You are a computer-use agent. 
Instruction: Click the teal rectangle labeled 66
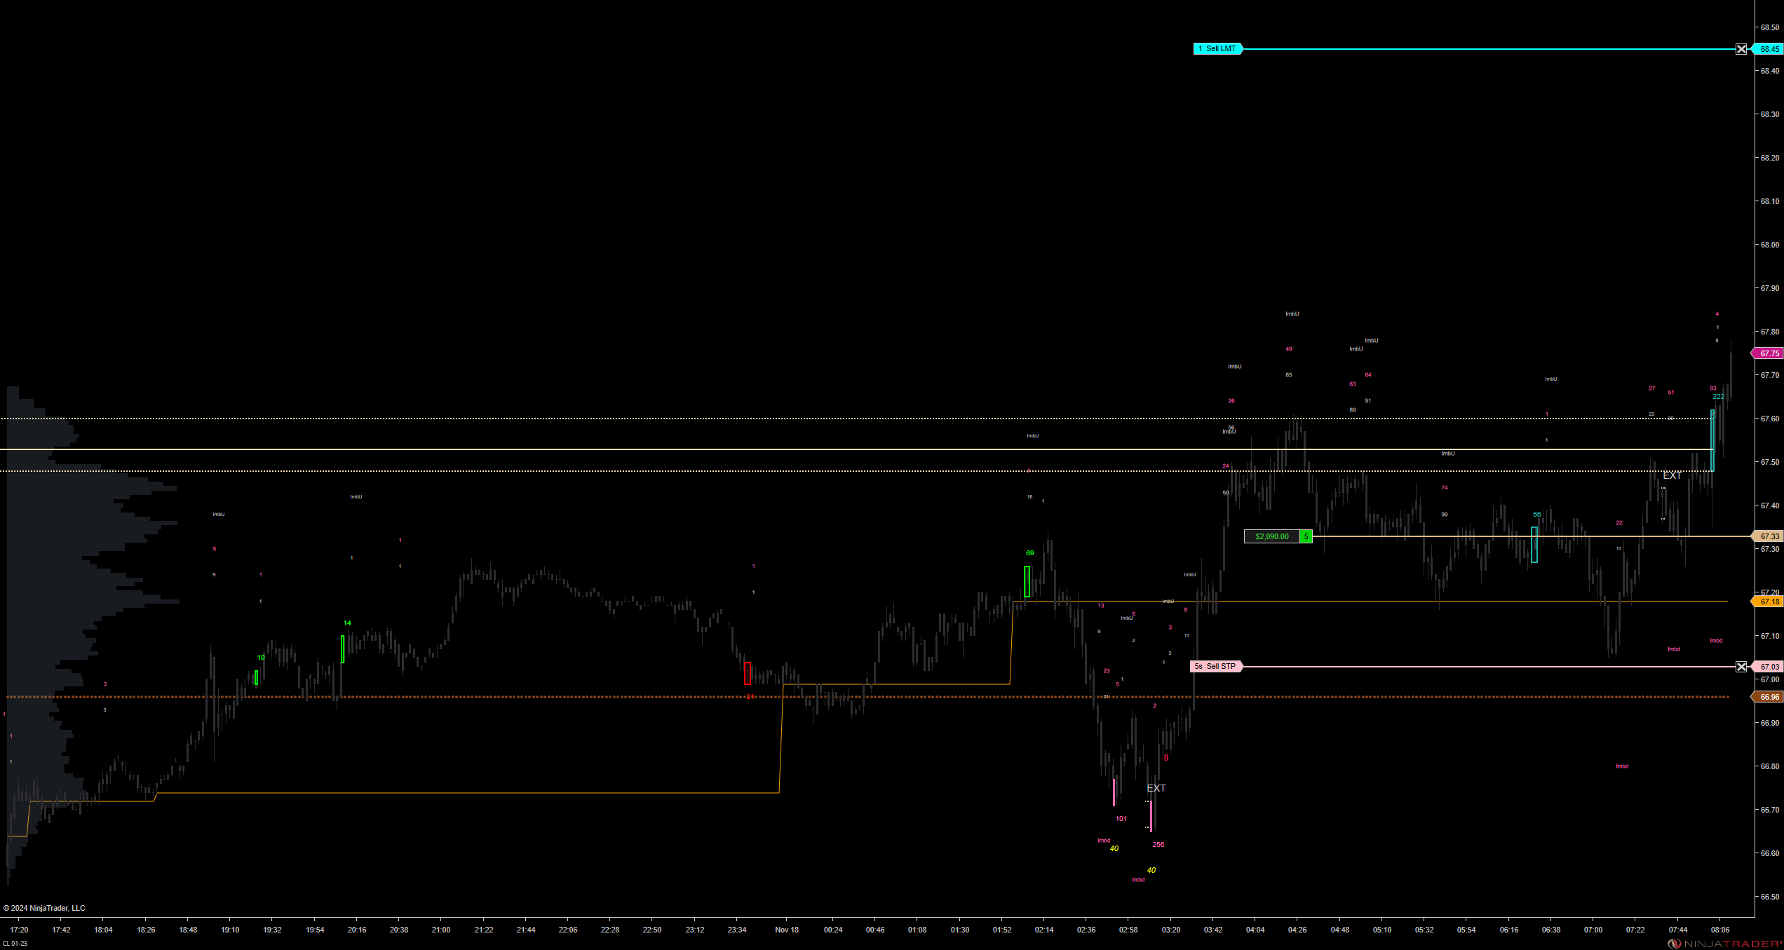[x=1534, y=545]
